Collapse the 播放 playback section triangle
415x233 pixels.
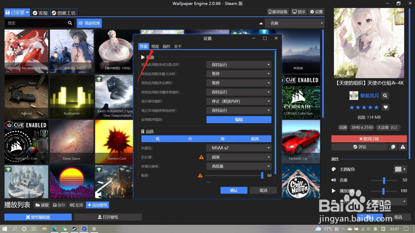pos(143,57)
